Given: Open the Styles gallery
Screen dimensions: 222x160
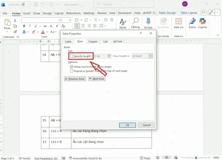Looking at the screenshot, I should [x=123, y=23].
